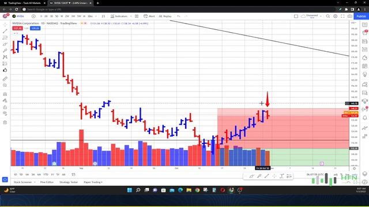Image resolution: width=369 pixels, height=207 pixels.
Task: Open the object tree layers icon
Action: 364,174
